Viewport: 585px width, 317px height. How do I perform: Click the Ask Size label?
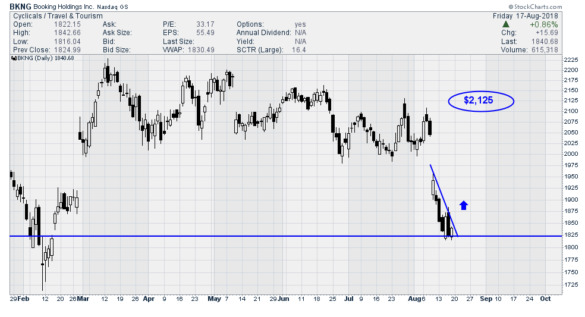pyautogui.click(x=118, y=33)
